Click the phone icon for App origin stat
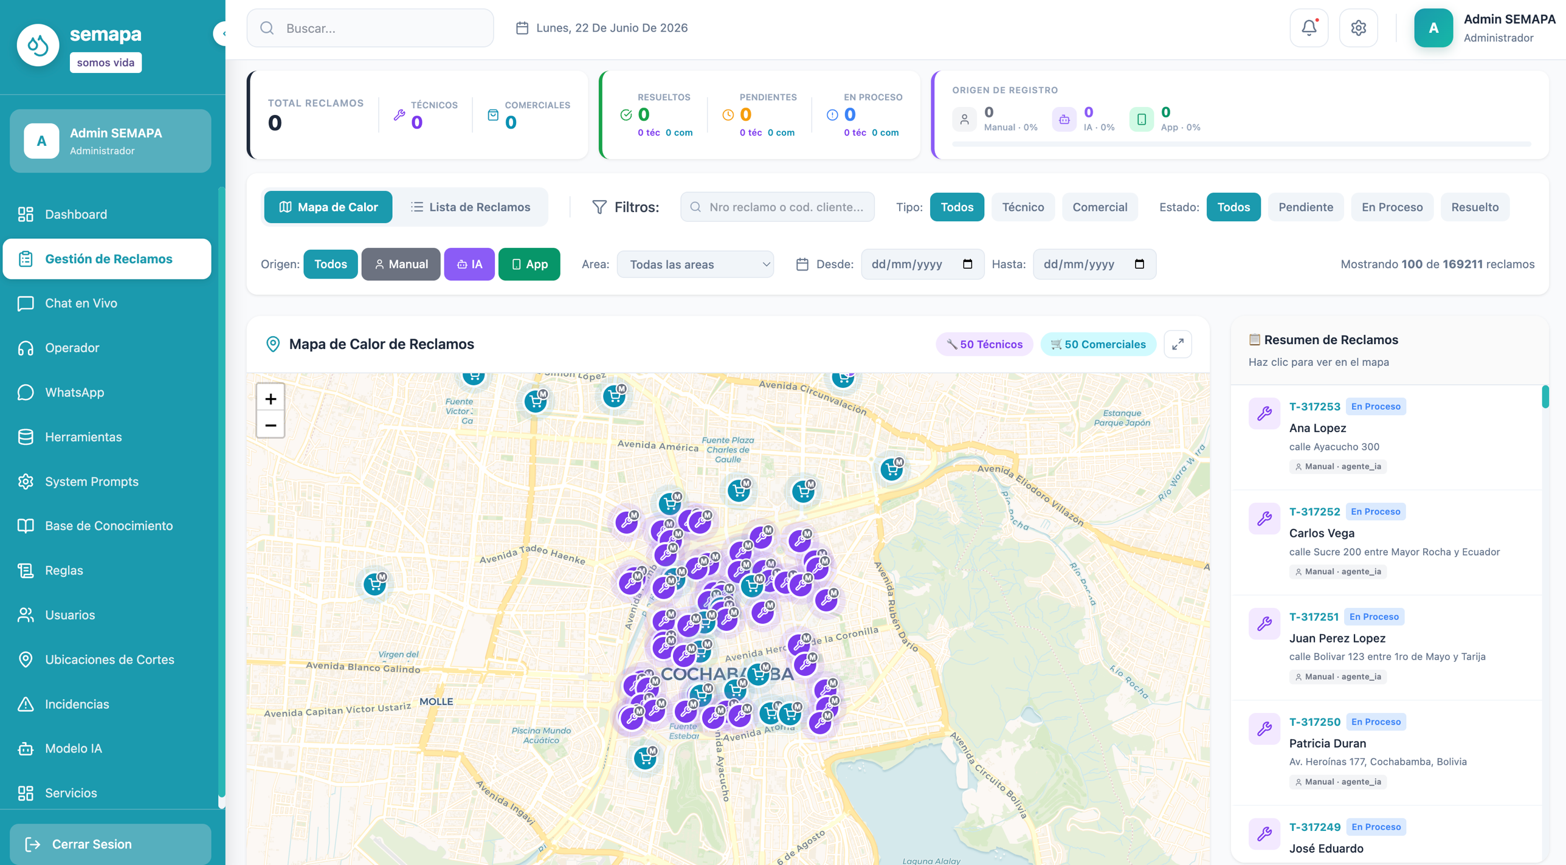 click(1141, 119)
